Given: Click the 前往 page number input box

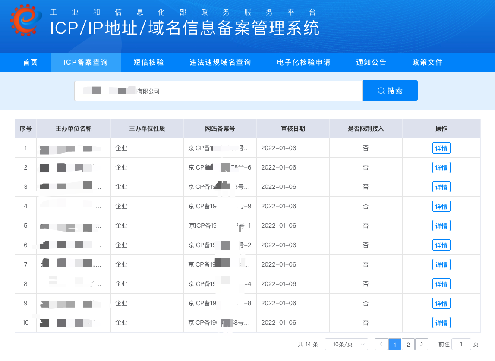Looking at the screenshot, I should [461, 344].
